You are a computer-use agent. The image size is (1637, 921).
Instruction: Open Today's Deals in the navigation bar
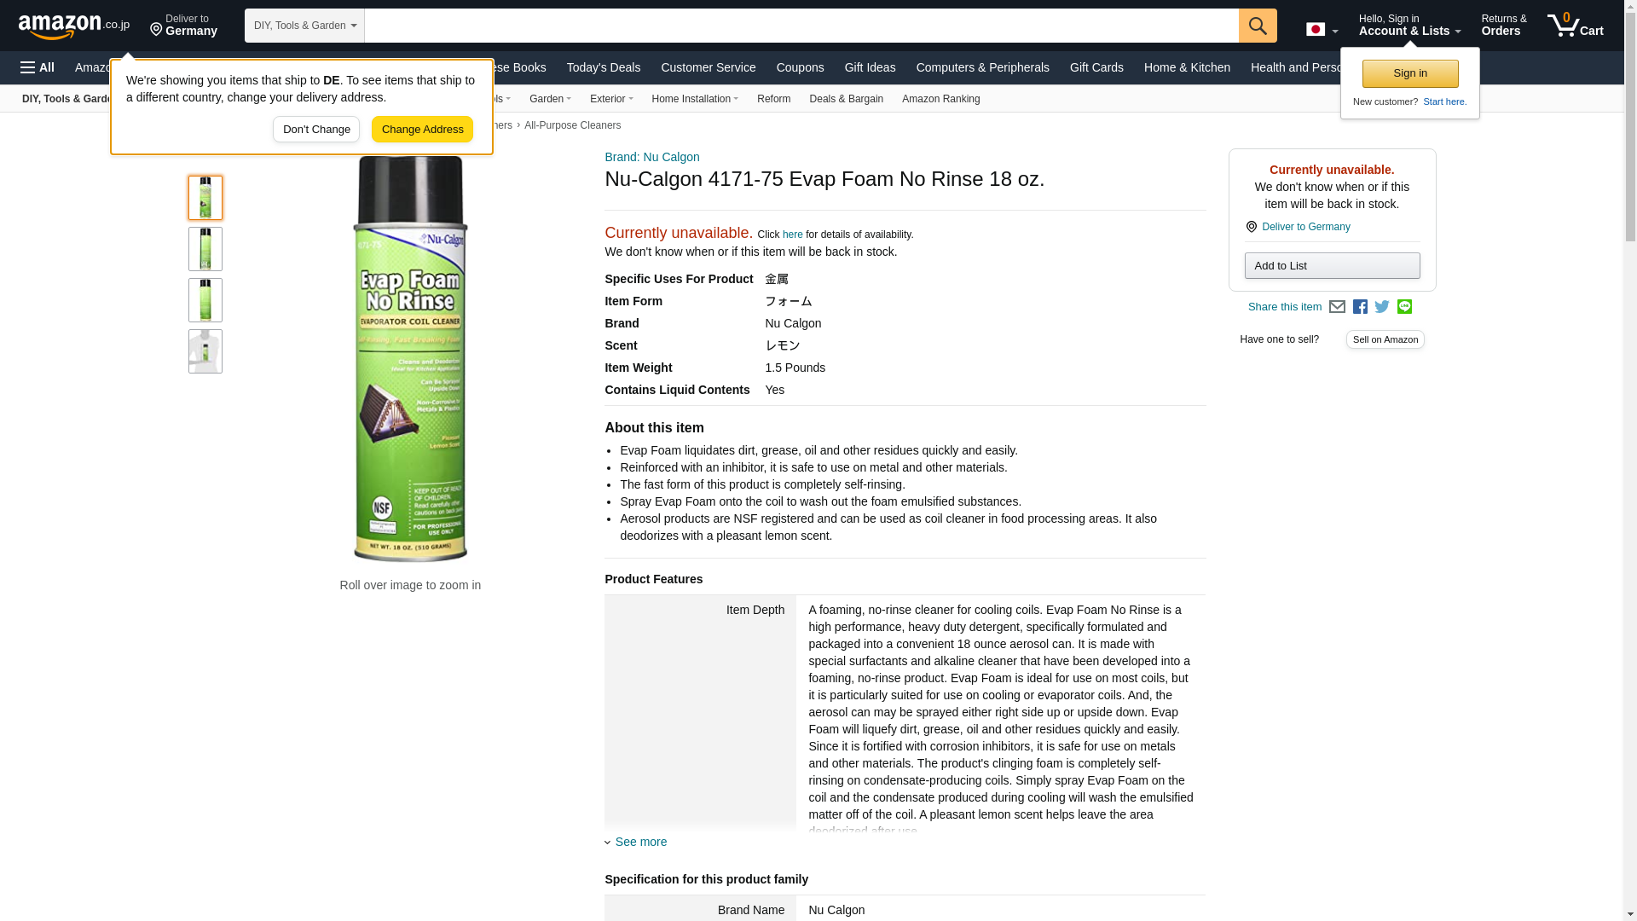click(604, 67)
